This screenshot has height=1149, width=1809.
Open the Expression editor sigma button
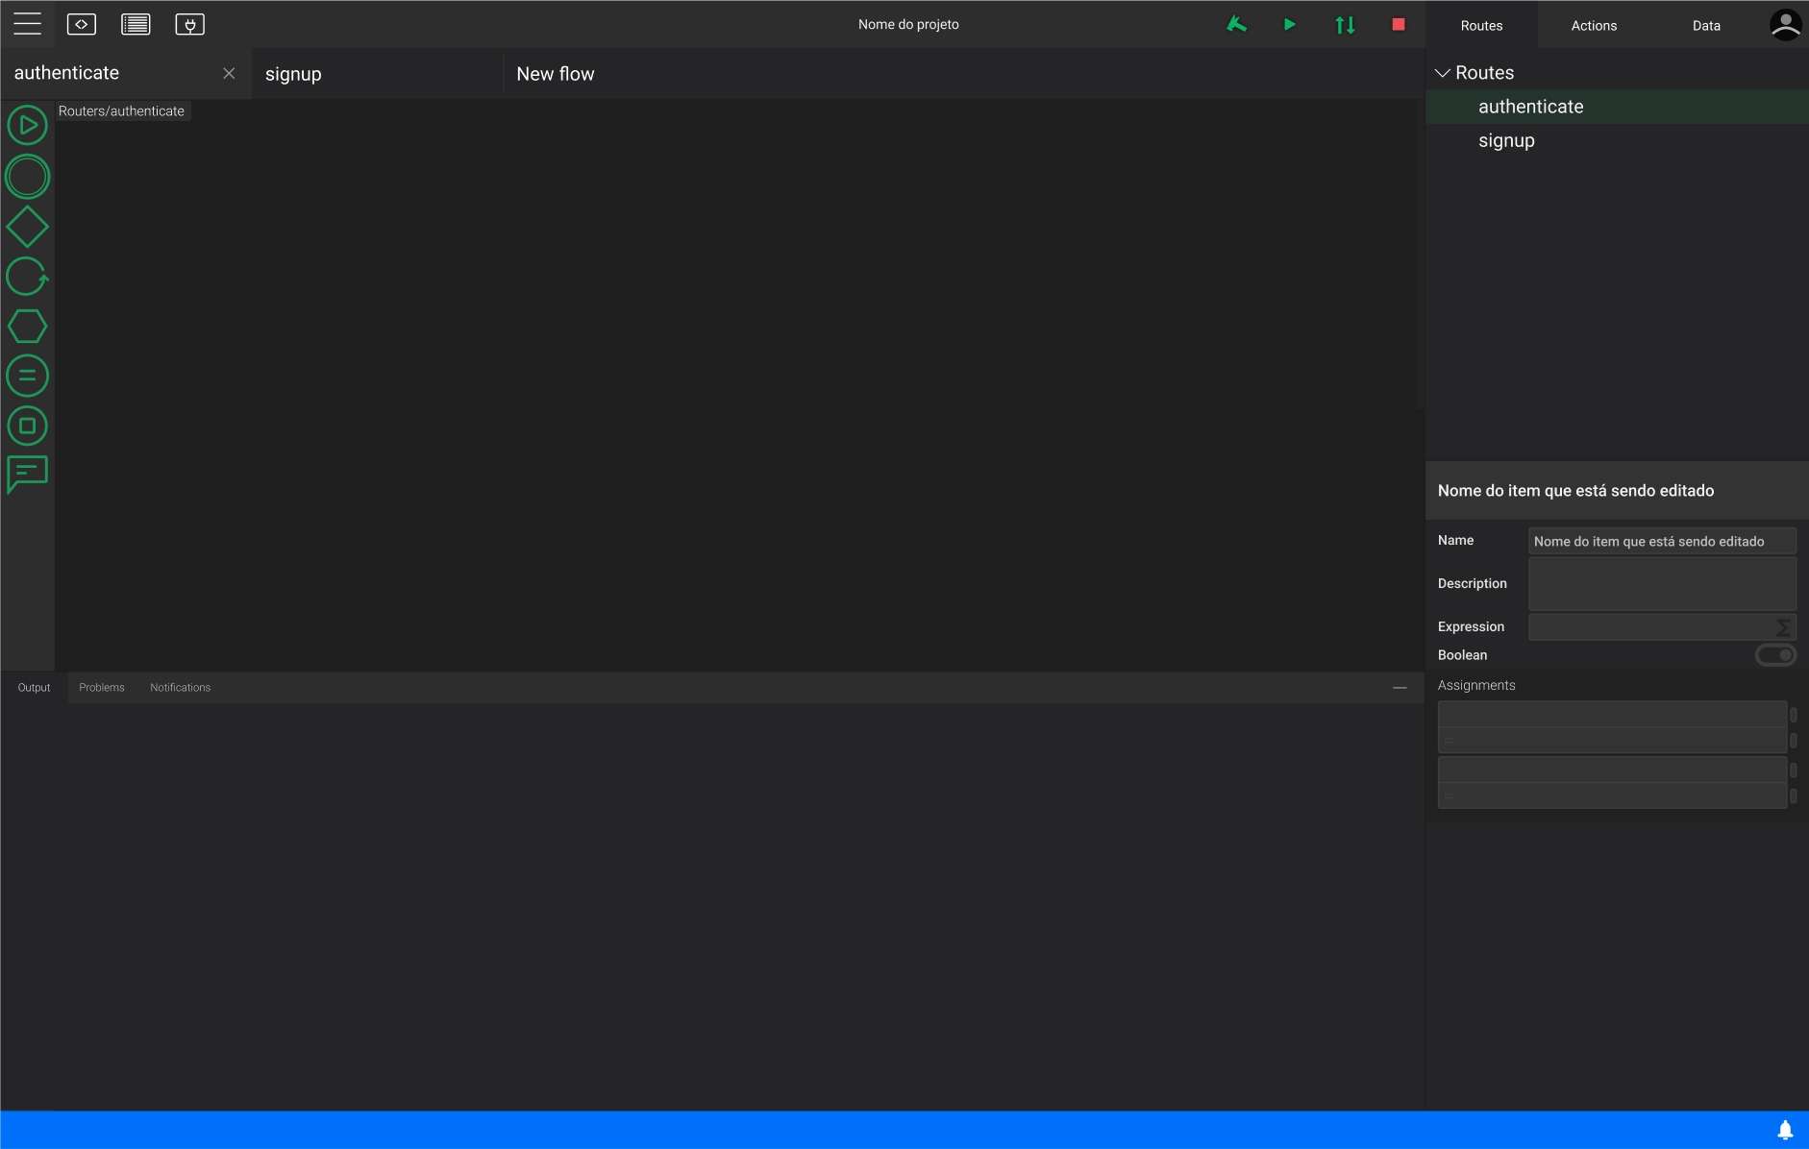coord(1783,627)
